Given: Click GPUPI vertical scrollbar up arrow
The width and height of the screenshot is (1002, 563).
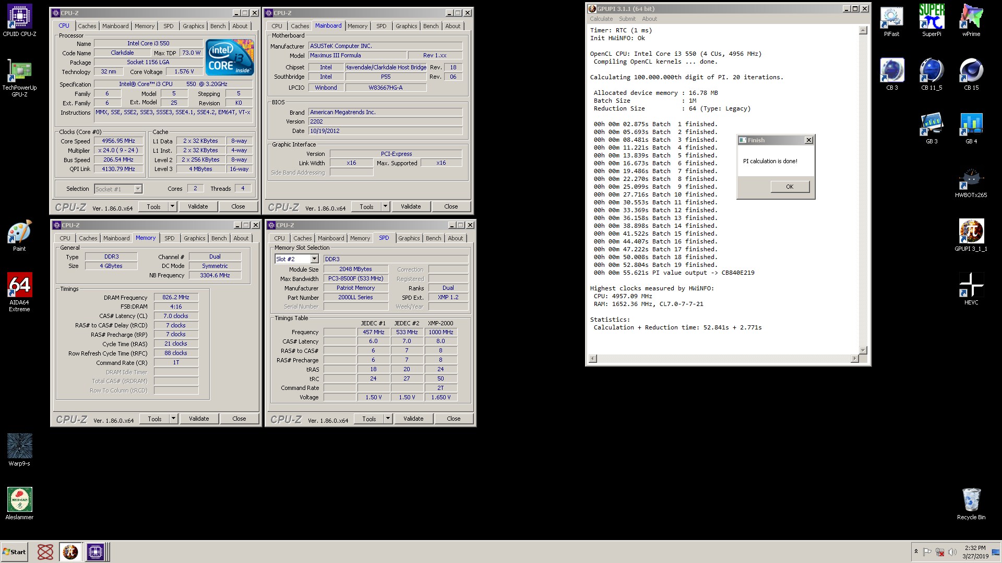Looking at the screenshot, I should [863, 30].
